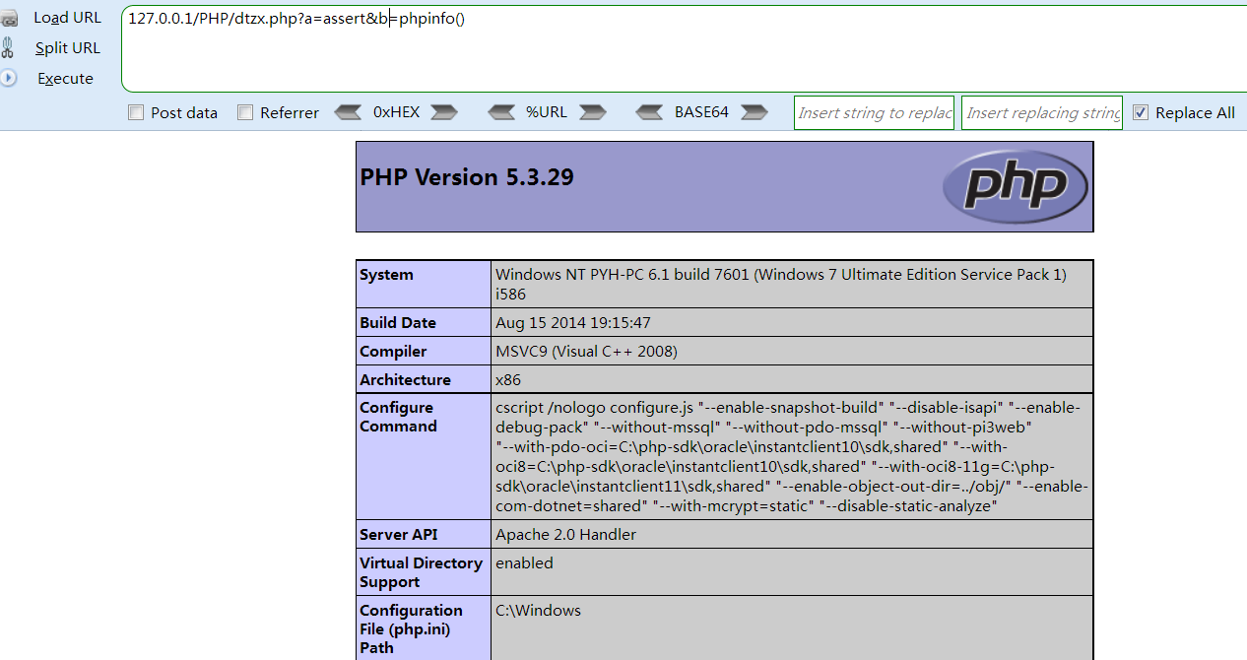Click the Load URL icon

pyautogui.click(x=8, y=19)
